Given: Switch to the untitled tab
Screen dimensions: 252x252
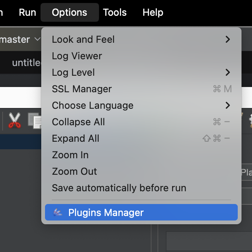Looking at the screenshot, I should click(x=26, y=63).
